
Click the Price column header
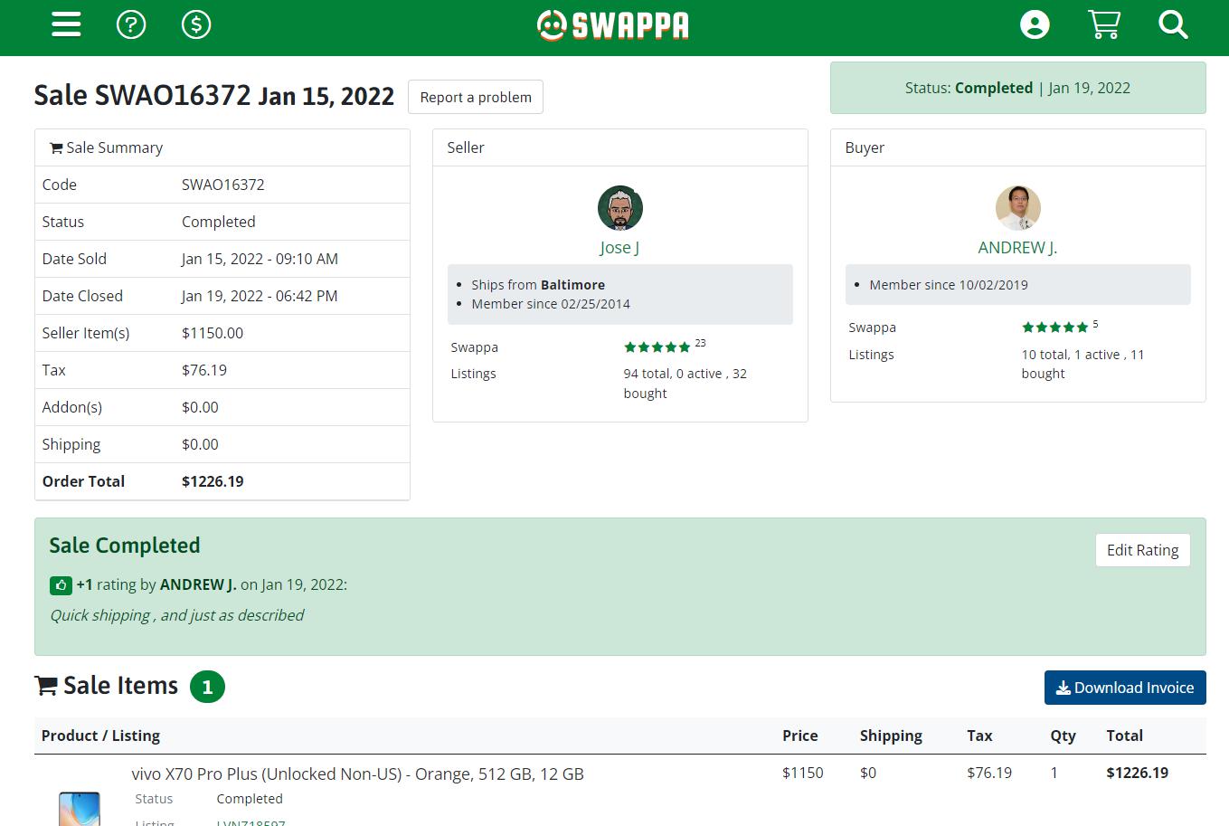click(x=800, y=736)
